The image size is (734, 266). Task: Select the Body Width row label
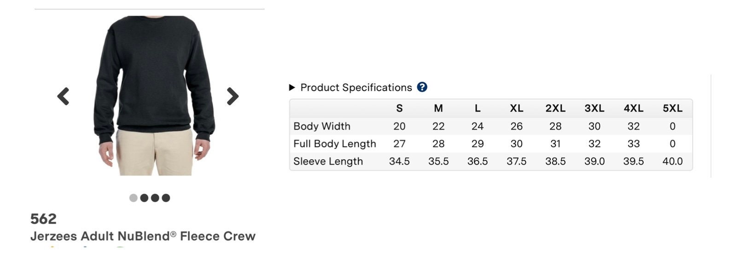click(x=322, y=126)
